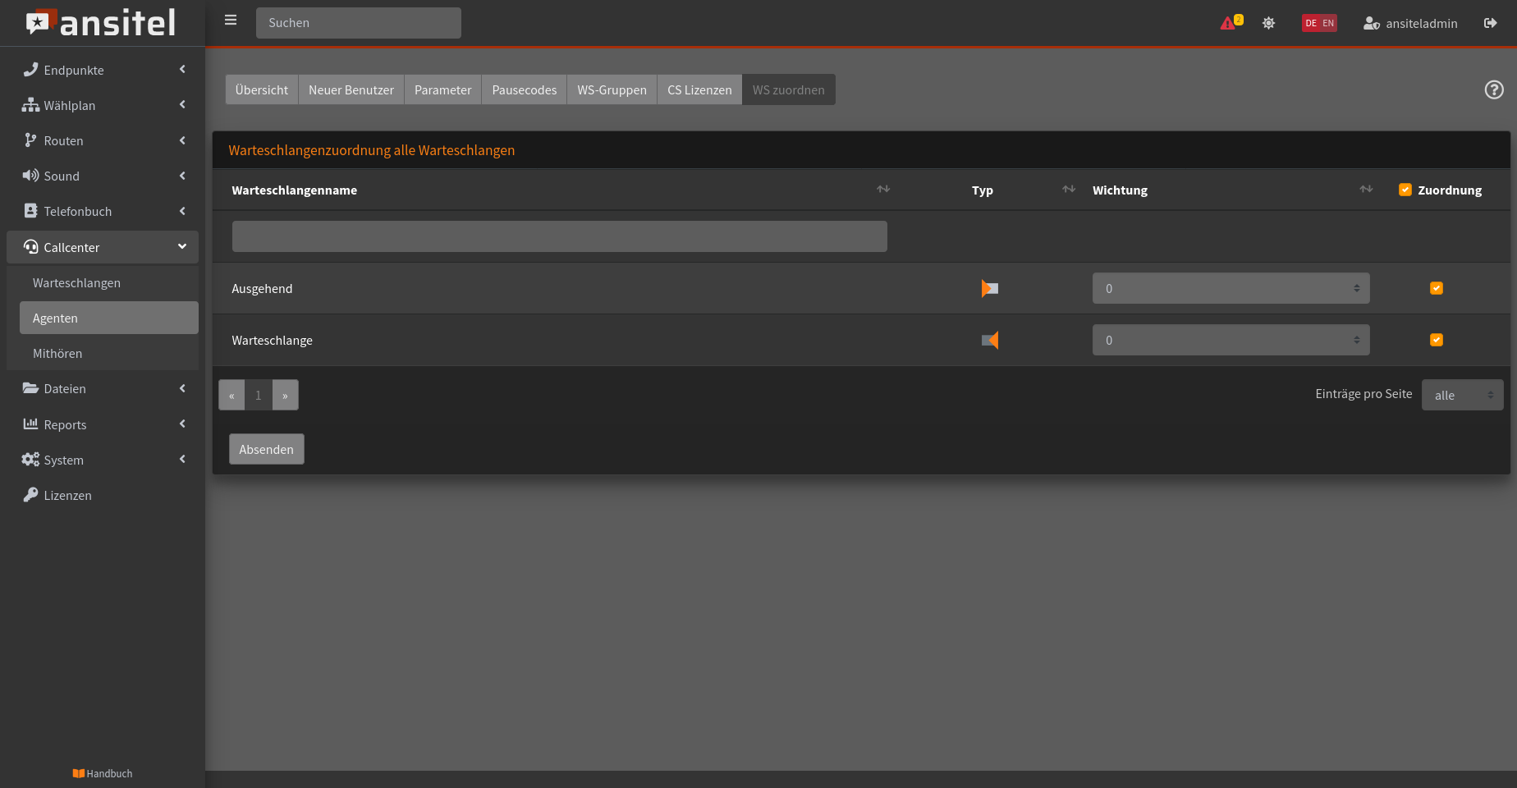
Task: Open the CS Lizenzen tab
Action: (x=699, y=90)
